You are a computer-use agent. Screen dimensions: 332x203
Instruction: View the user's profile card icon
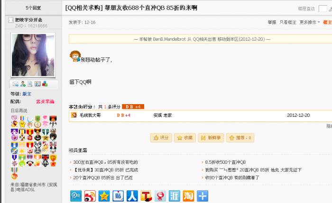pos(37,84)
